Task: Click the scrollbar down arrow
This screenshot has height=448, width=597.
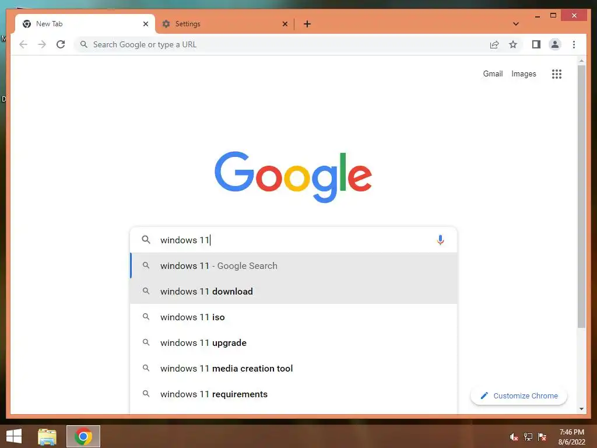Action: pos(581,409)
